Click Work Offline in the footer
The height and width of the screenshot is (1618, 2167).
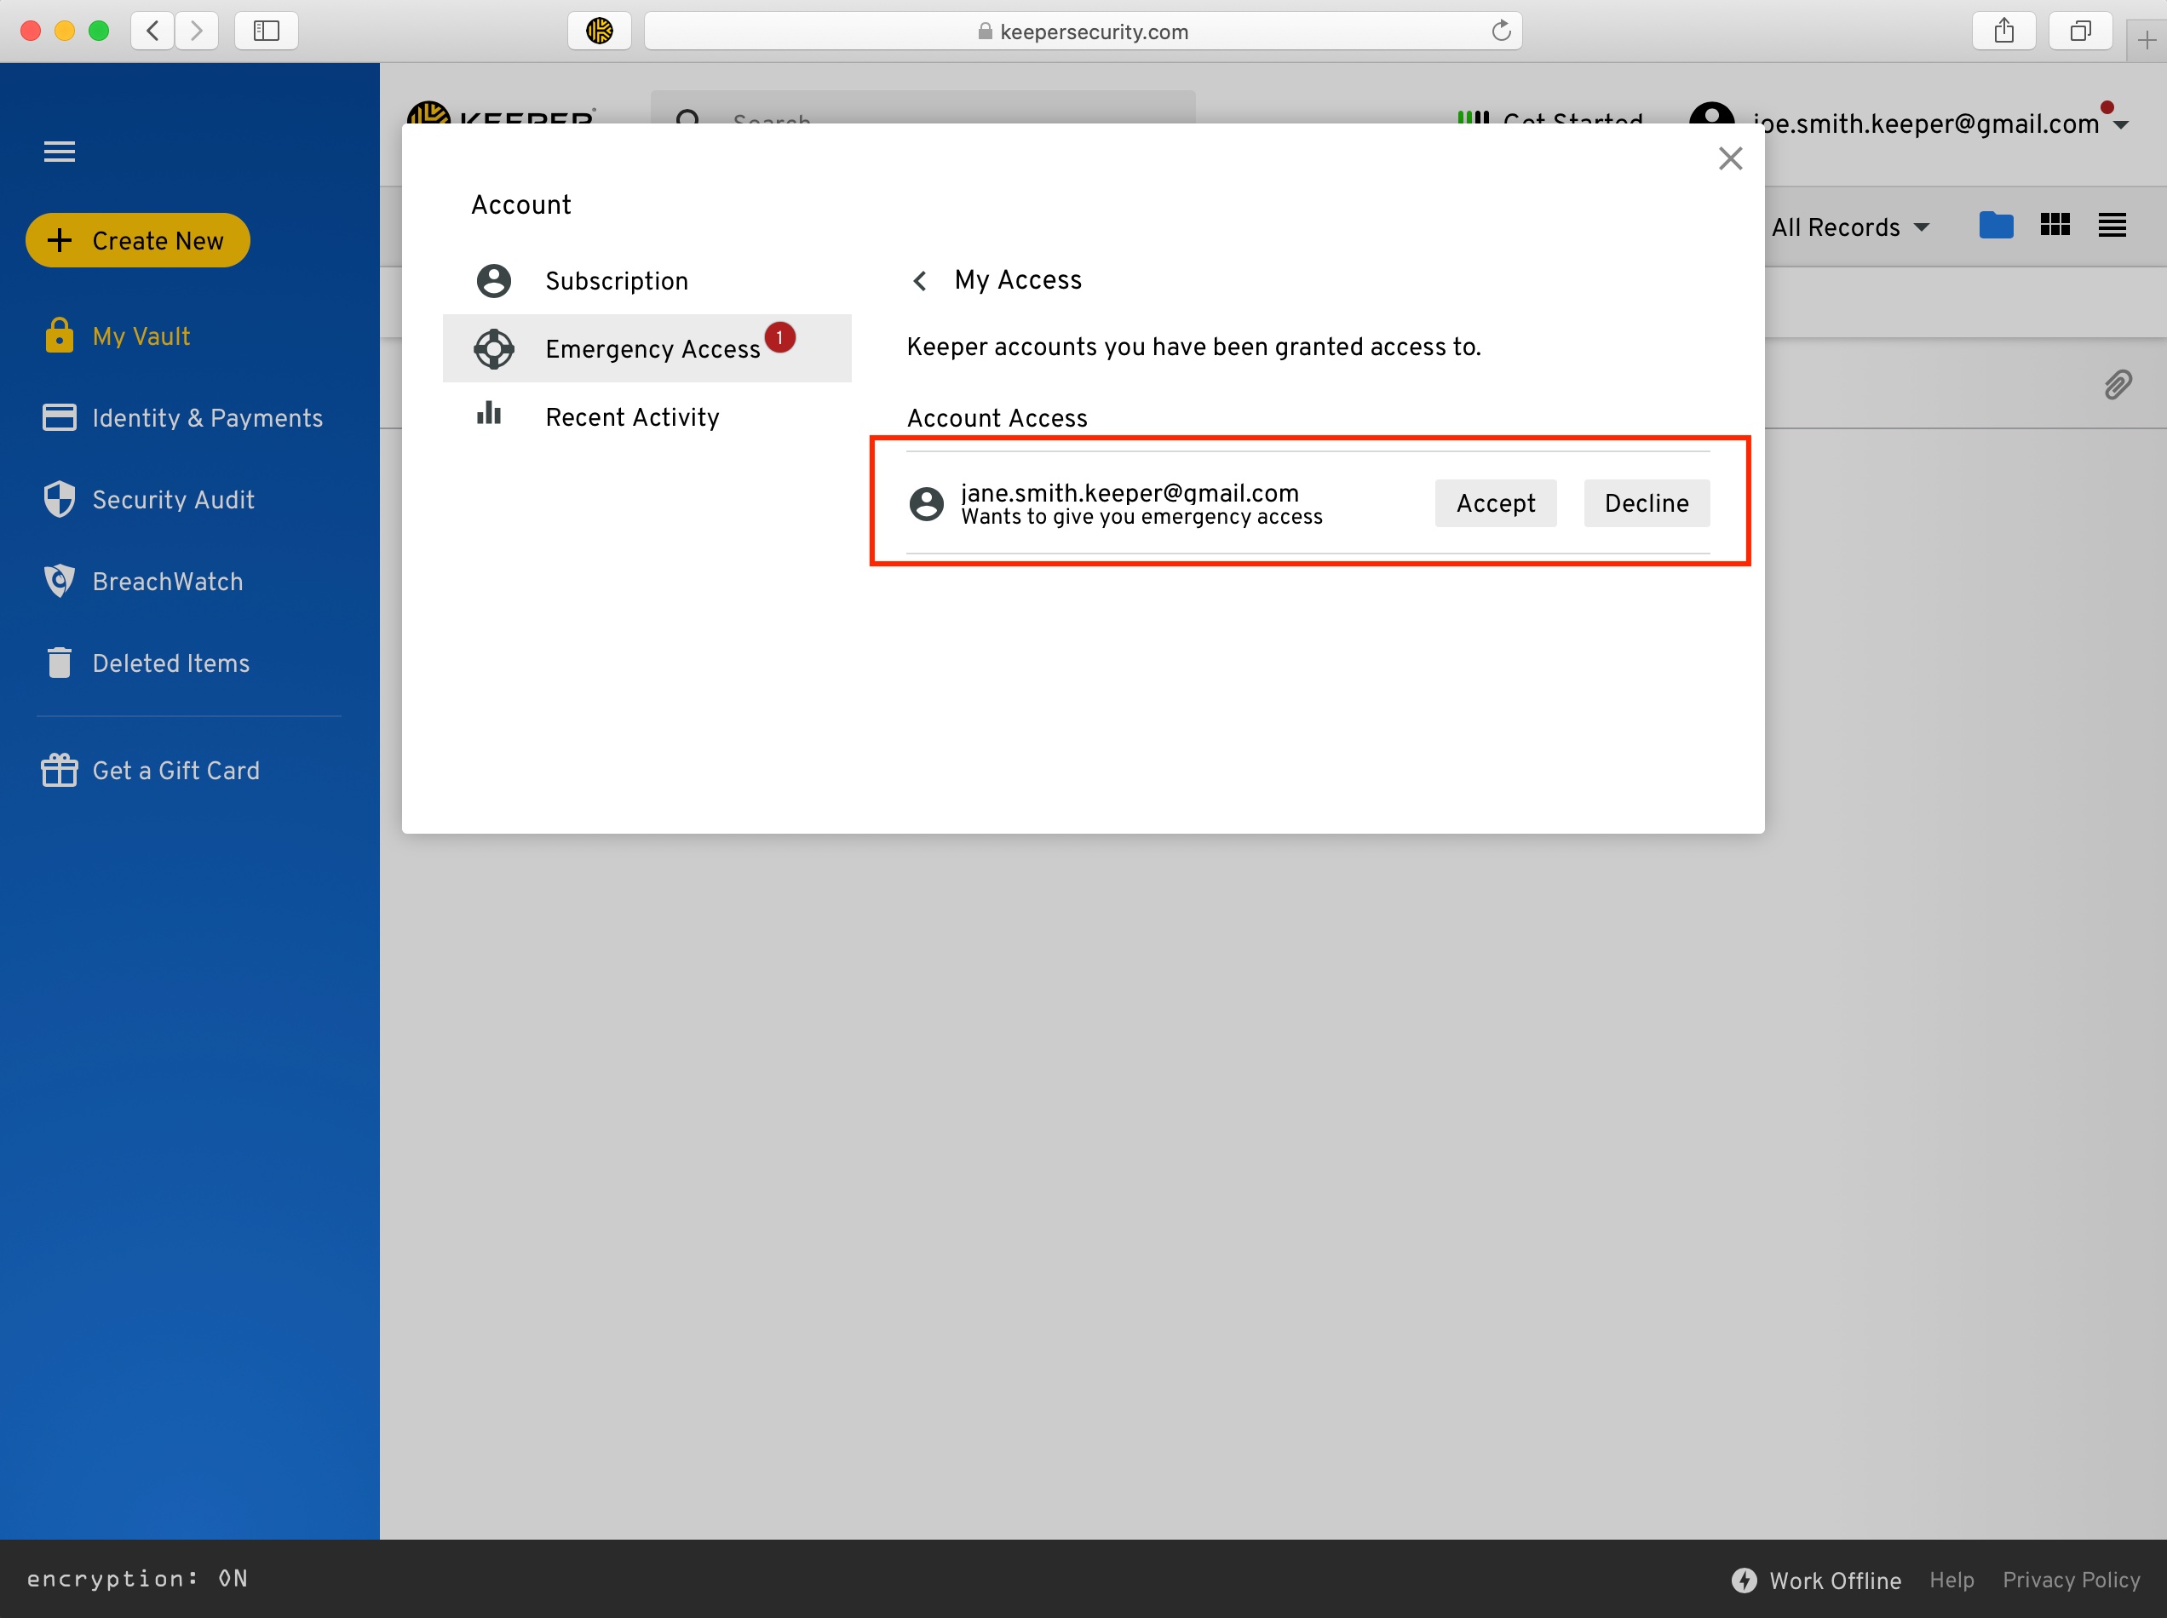(x=1835, y=1581)
